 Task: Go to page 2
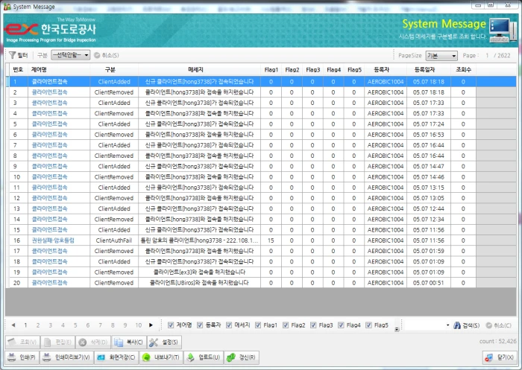[38, 325]
